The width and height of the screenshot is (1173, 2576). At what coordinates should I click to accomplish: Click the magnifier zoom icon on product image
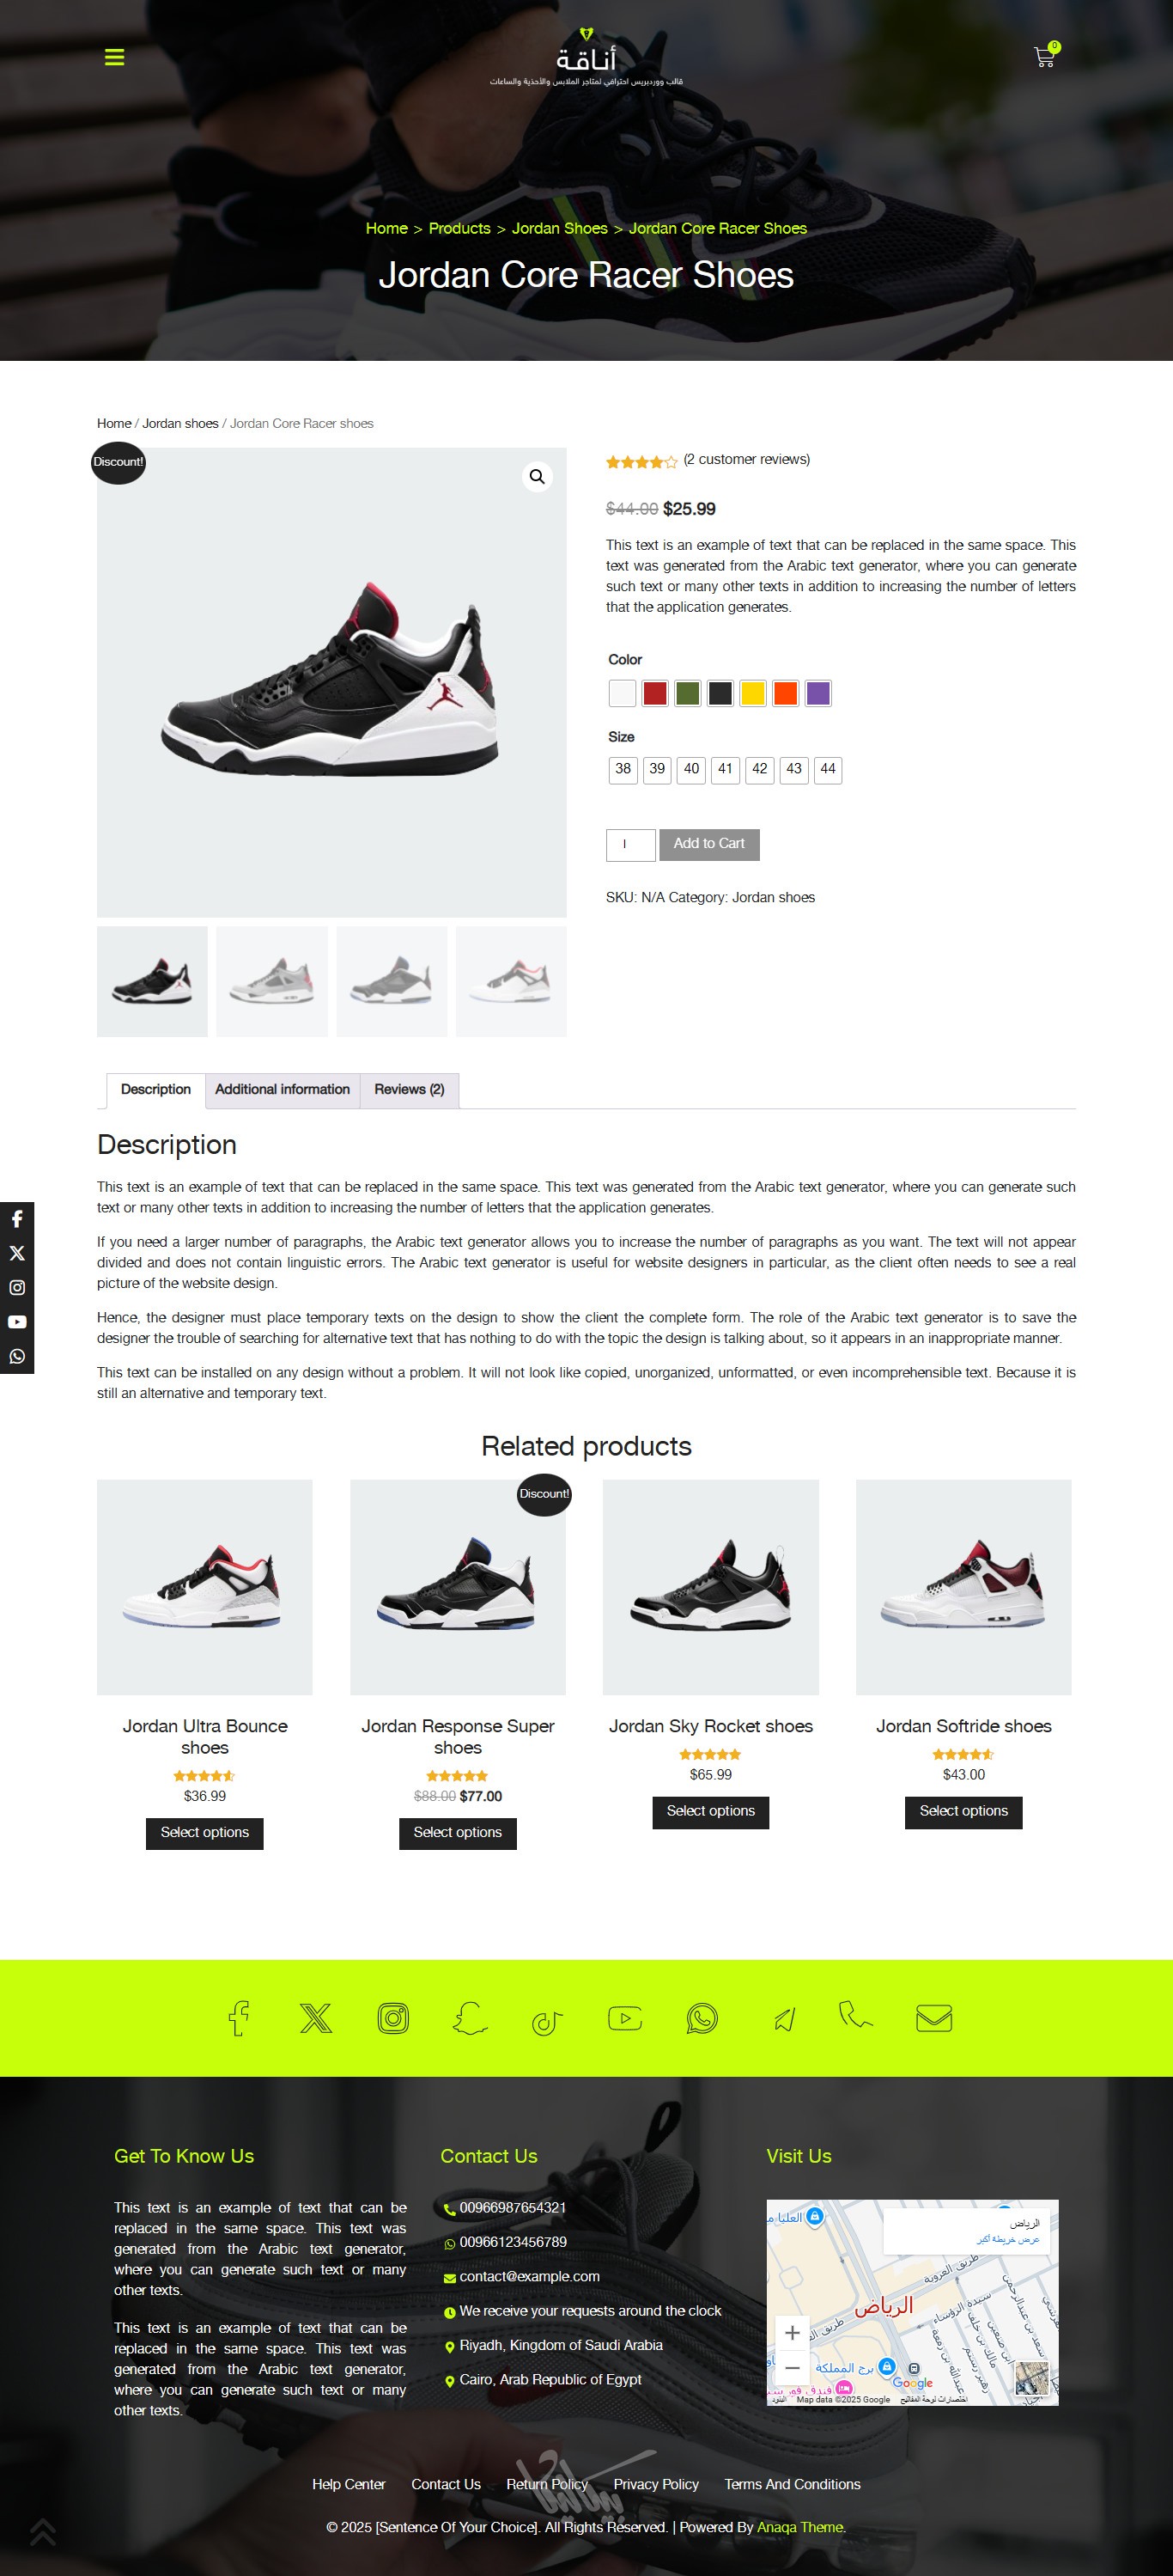click(x=538, y=477)
